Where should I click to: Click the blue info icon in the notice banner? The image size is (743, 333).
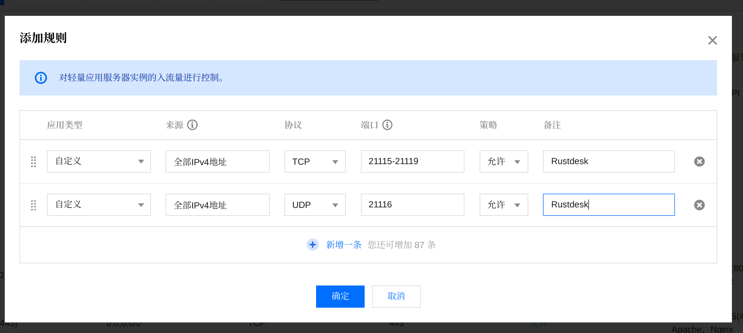41,78
